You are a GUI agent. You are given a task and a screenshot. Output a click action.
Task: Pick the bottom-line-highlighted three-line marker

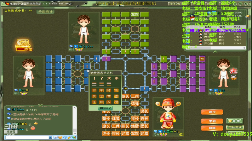click(109, 84)
